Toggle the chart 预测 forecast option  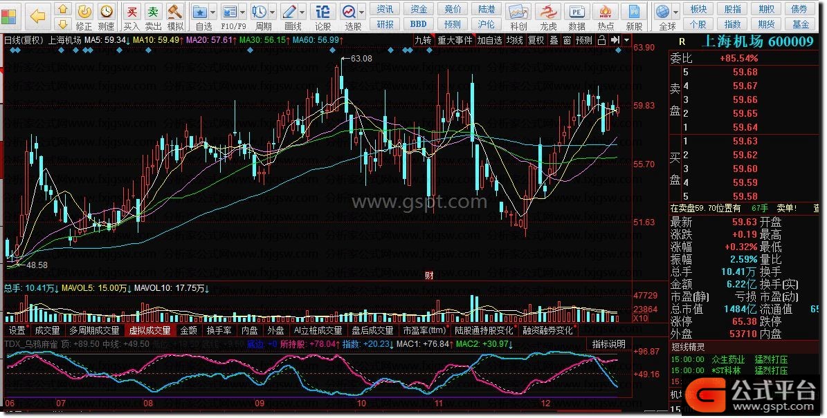584,40
